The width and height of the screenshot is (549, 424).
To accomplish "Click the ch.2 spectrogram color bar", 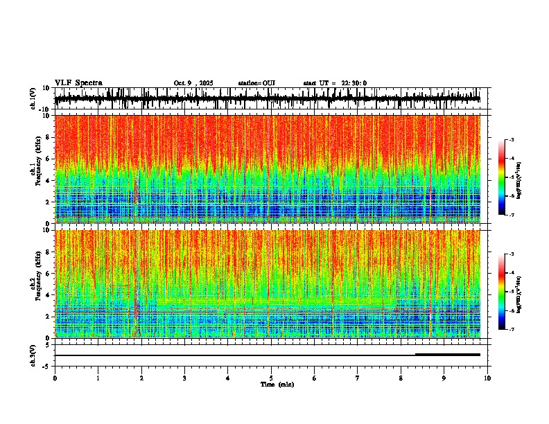I will 502,292.
